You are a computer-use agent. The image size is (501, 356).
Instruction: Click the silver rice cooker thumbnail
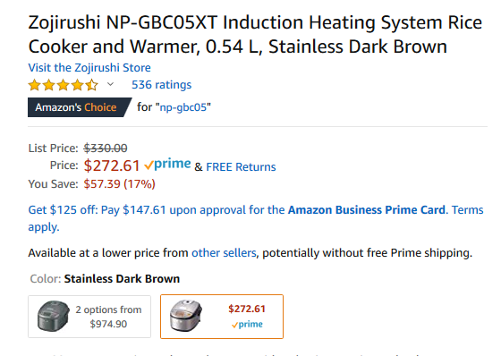pyautogui.click(x=186, y=316)
